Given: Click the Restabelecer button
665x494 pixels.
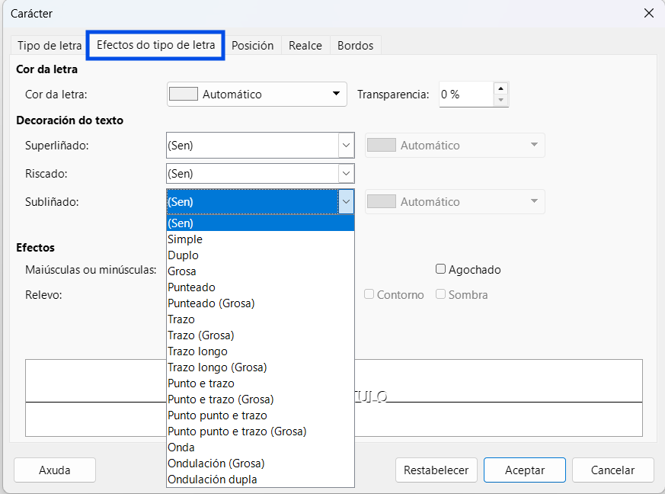Looking at the screenshot, I should click(x=436, y=470).
